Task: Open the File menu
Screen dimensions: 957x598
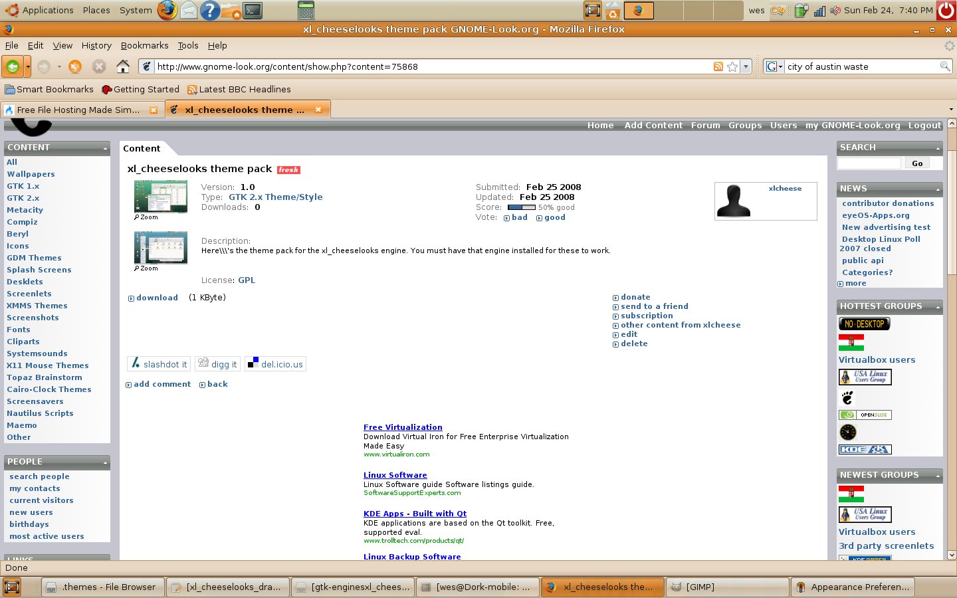Action: (12, 45)
